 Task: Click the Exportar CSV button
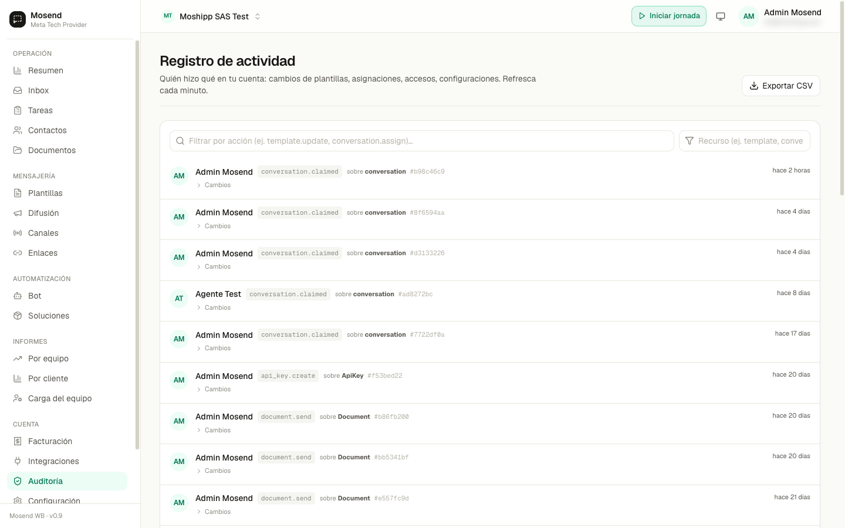click(780, 86)
